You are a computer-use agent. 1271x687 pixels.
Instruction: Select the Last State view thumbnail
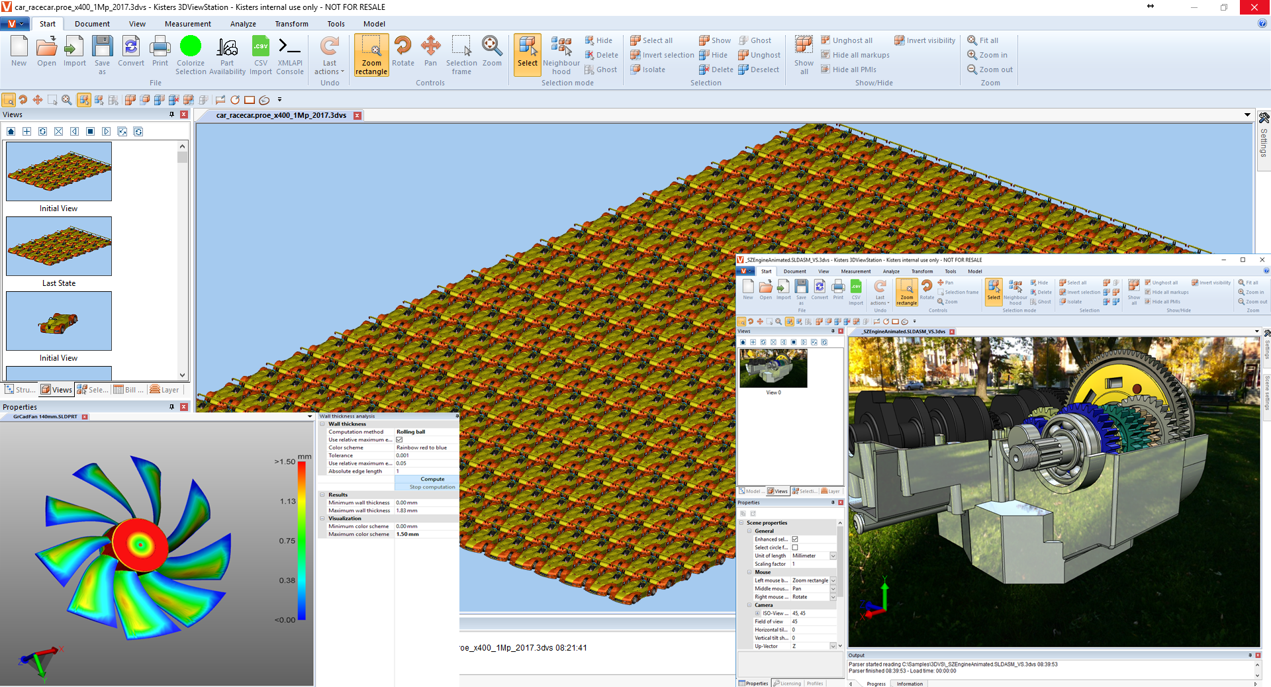[x=59, y=246]
